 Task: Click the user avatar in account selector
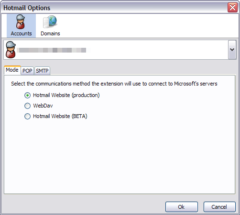[11, 50]
